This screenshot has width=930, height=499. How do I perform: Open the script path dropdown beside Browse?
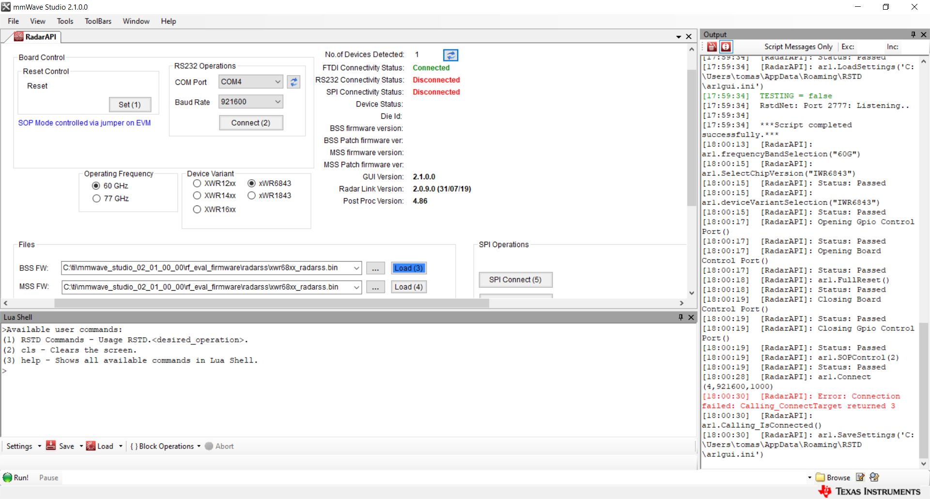(x=809, y=478)
